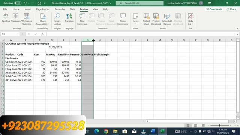Viewport: 240px width, 135px height.
Task: Select the date cell 01/09/2021
Action: (x=55, y=47)
